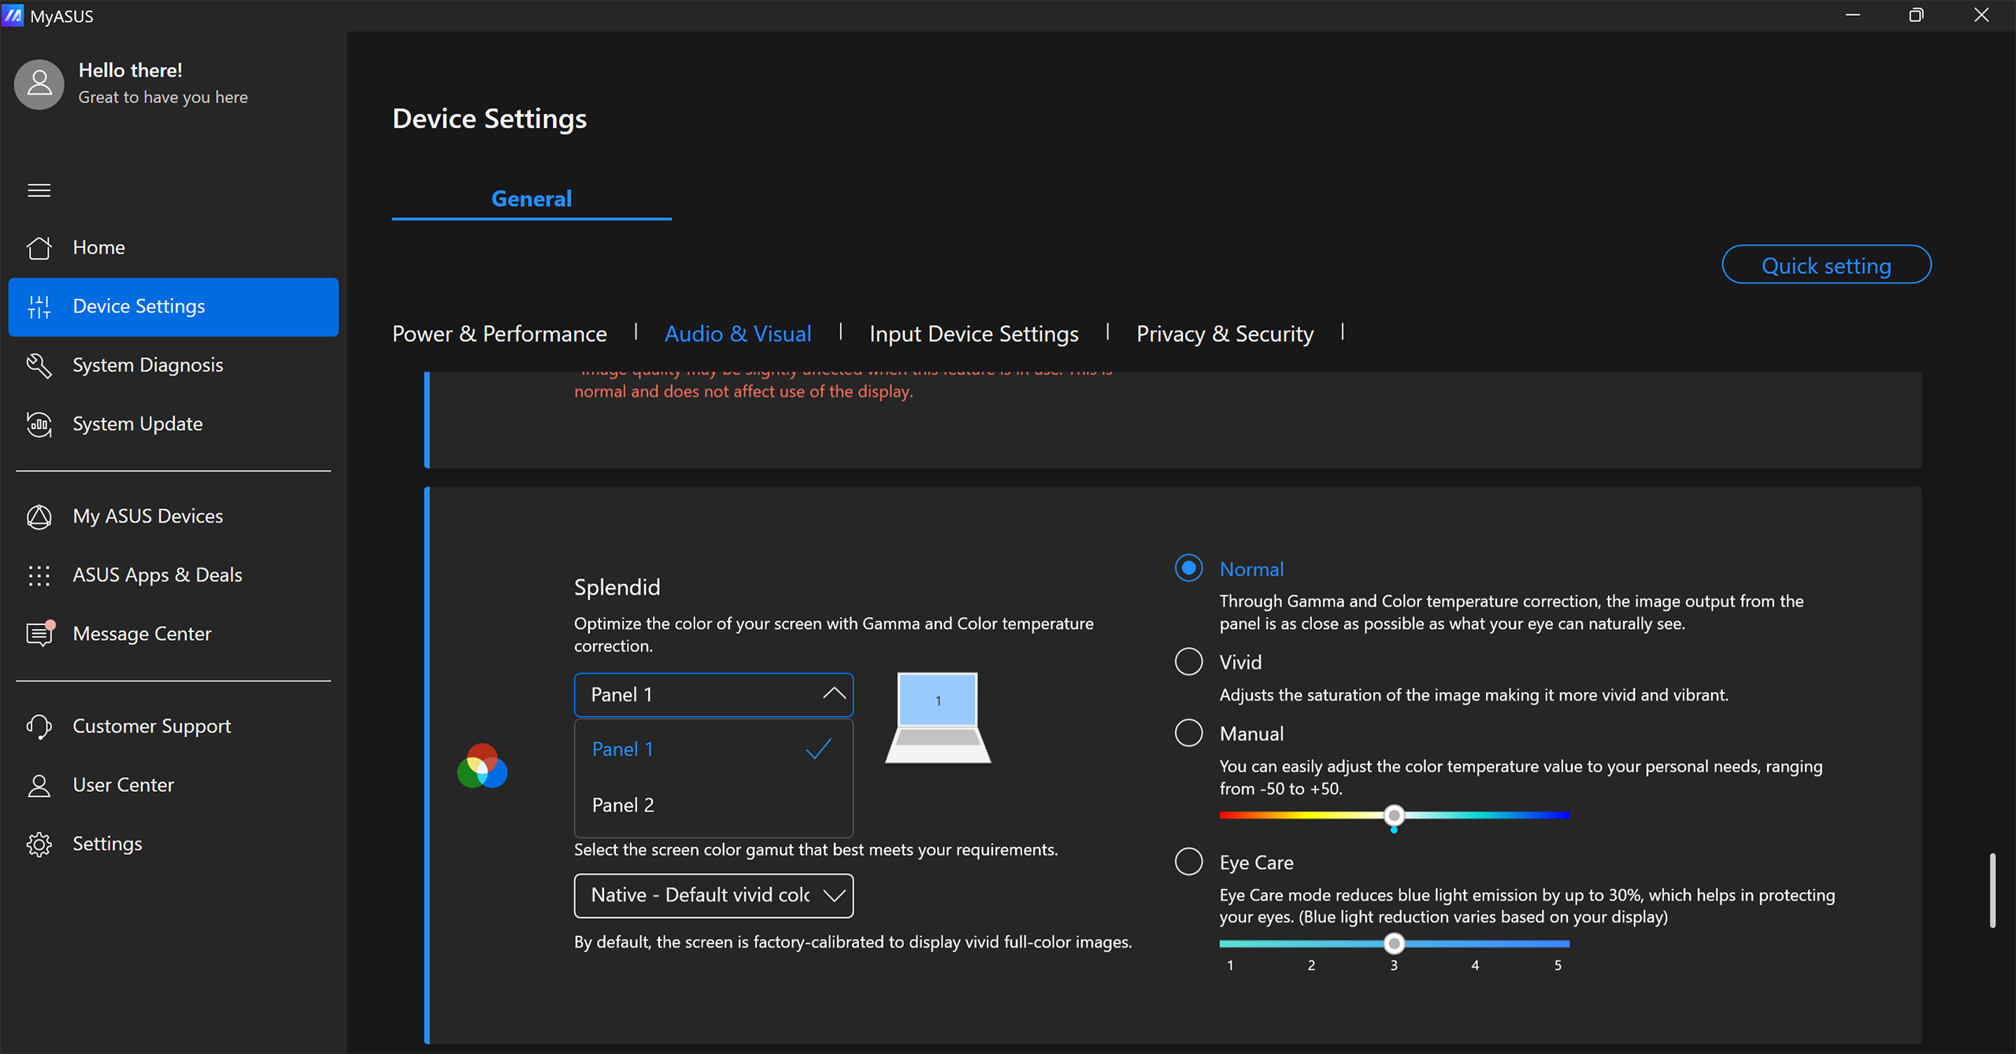Open Privacy & Security section
Viewport: 2016px width, 1054px height.
[x=1225, y=334]
